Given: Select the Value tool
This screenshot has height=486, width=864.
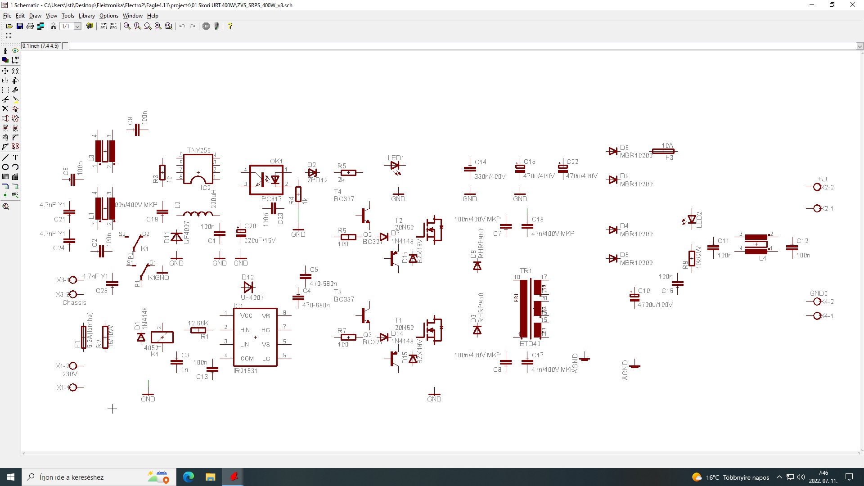Looking at the screenshot, I should point(15,128).
